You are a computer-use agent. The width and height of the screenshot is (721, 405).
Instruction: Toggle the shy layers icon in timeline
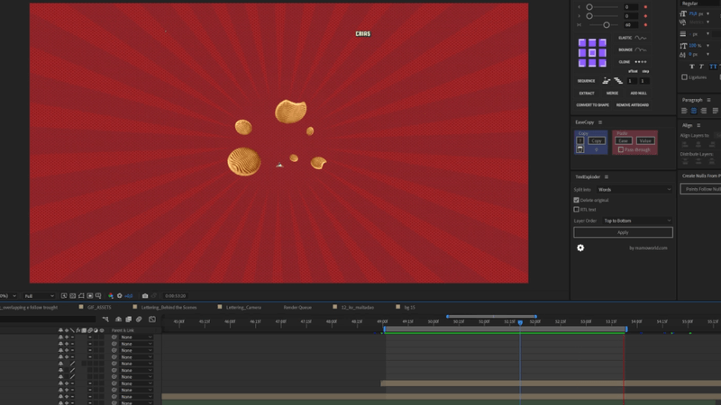118,319
